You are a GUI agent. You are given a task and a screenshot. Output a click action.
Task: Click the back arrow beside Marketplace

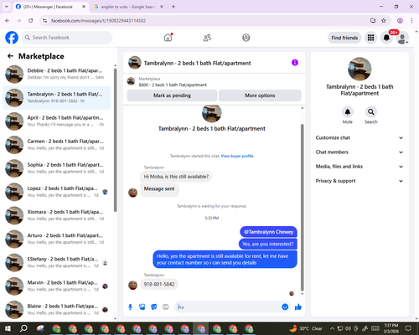pyautogui.click(x=10, y=56)
